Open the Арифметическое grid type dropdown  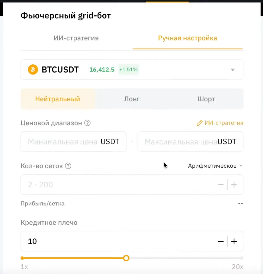[x=216, y=166]
